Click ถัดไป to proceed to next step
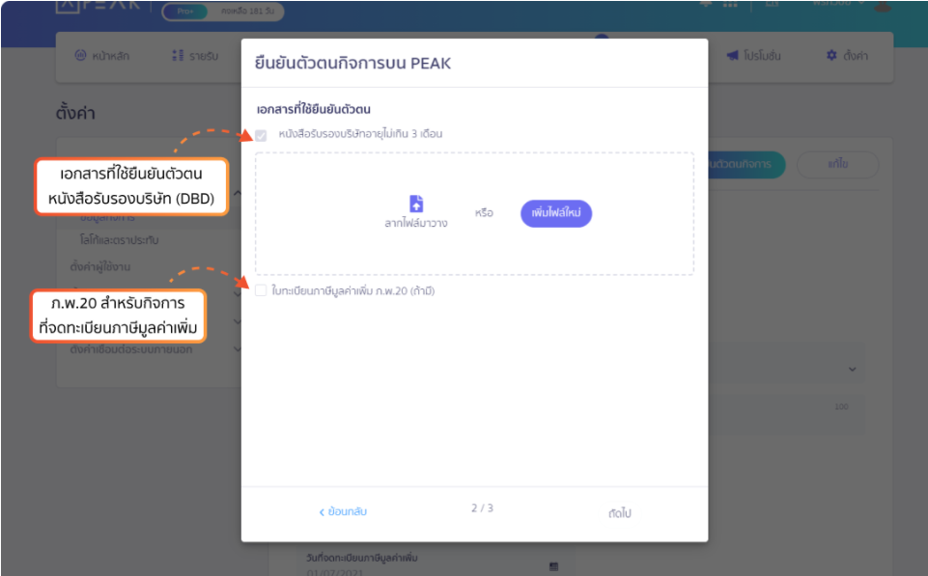The height and width of the screenshot is (576, 928). (x=619, y=513)
